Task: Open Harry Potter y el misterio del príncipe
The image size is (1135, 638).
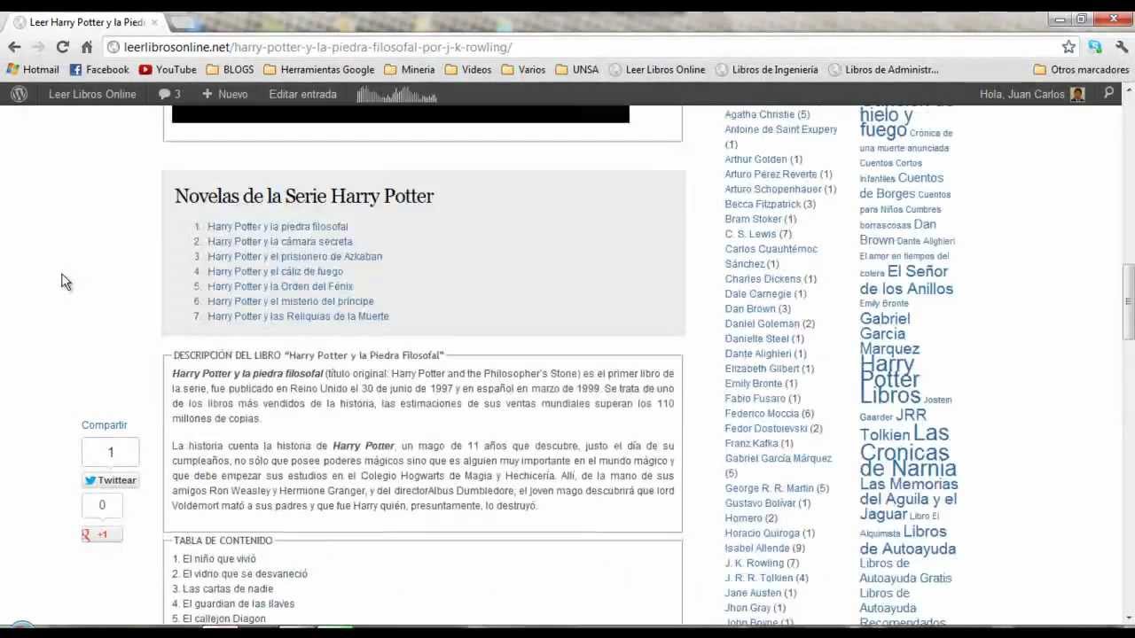Action: click(291, 301)
